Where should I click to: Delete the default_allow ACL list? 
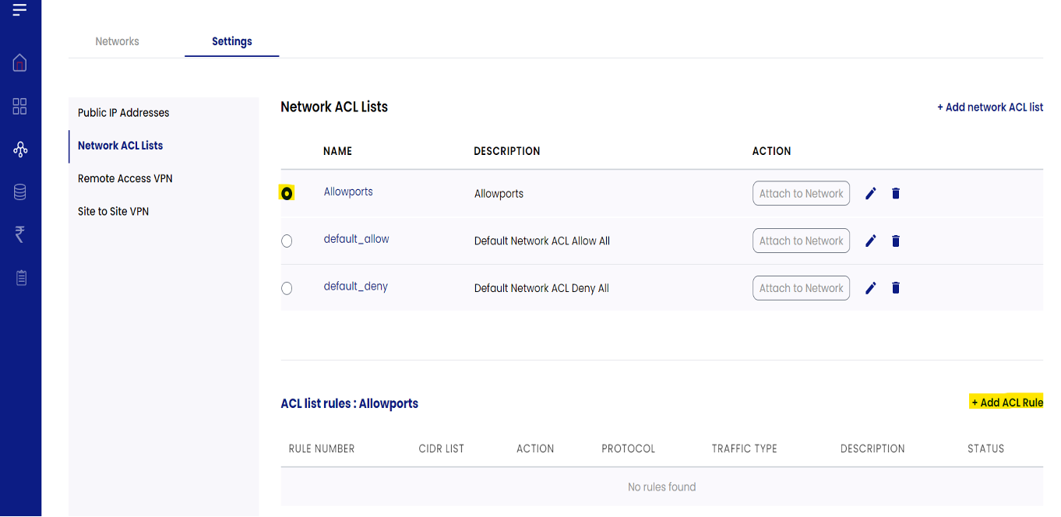coord(896,241)
